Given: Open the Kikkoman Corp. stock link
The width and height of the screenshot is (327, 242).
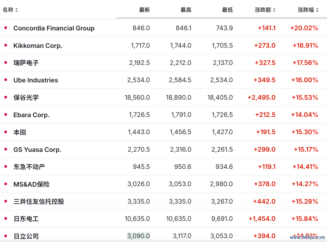Looking at the screenshot, I should pyautogui.click(x=38, y=45).
